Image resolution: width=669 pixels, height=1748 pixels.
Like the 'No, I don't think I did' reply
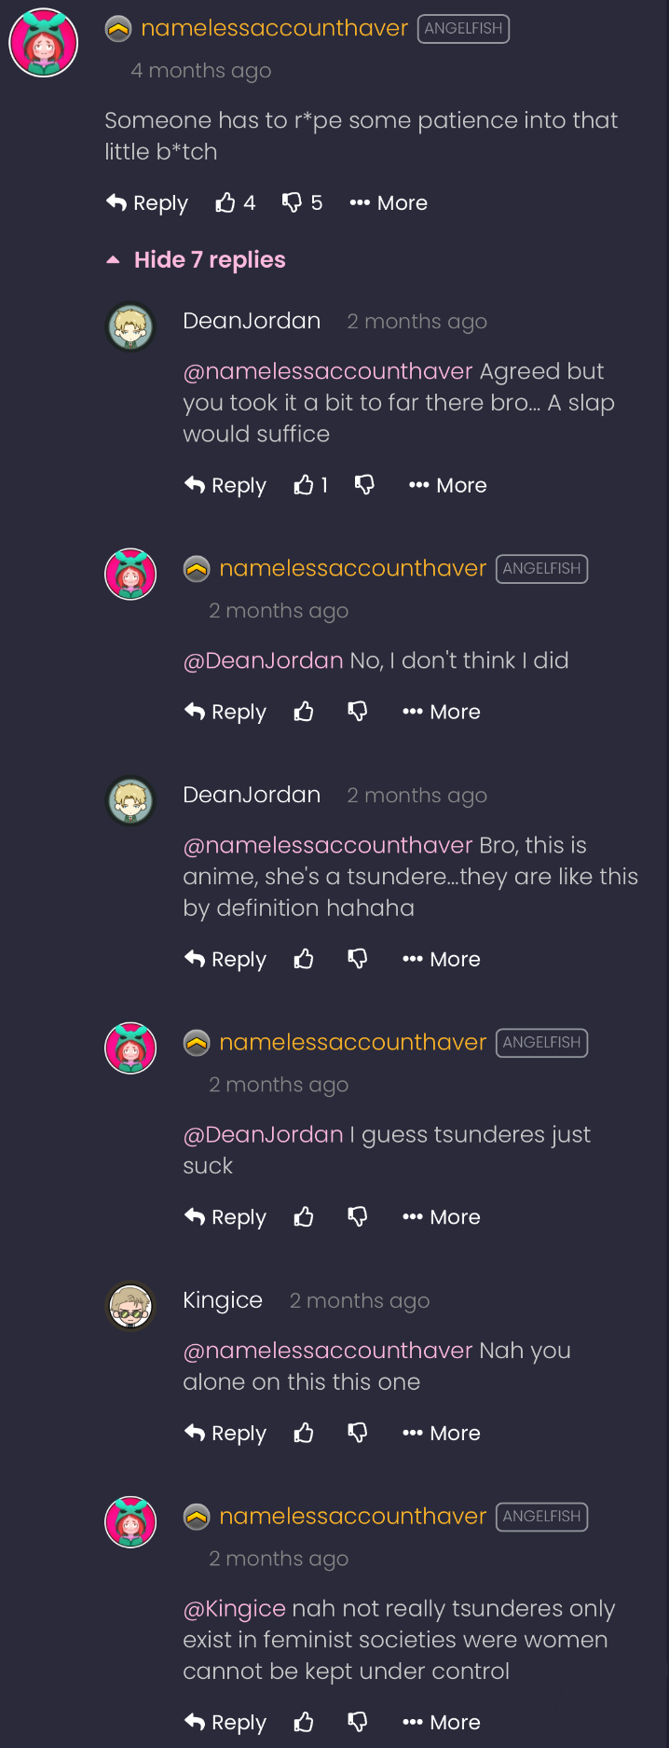pos(304,712)
